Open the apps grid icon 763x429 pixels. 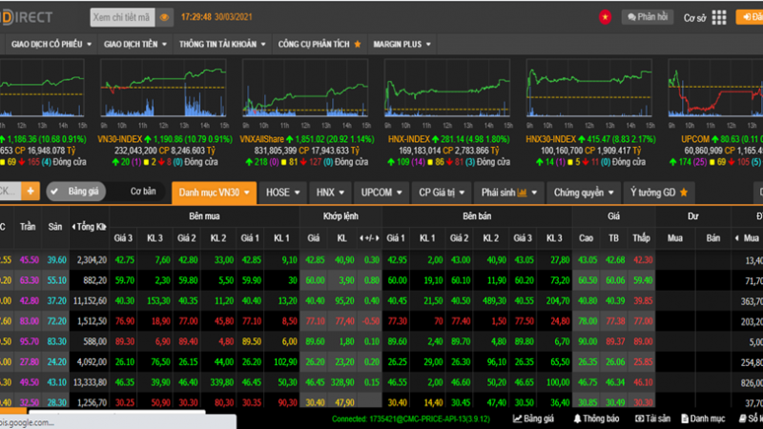719,17
